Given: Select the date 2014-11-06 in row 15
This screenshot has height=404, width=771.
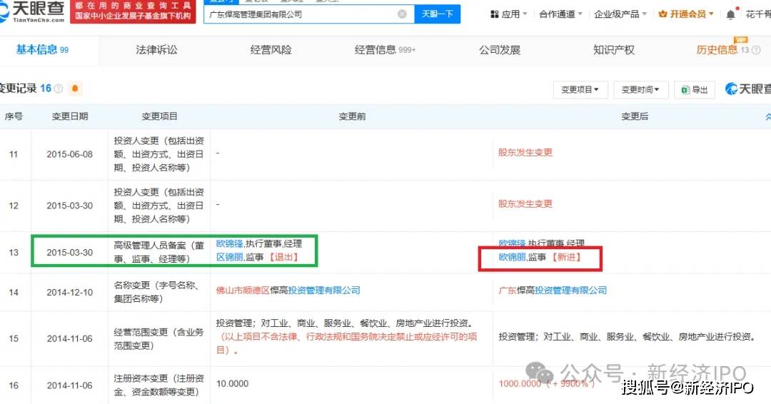Looking at the screenshot, I should [x=70, y=338].
